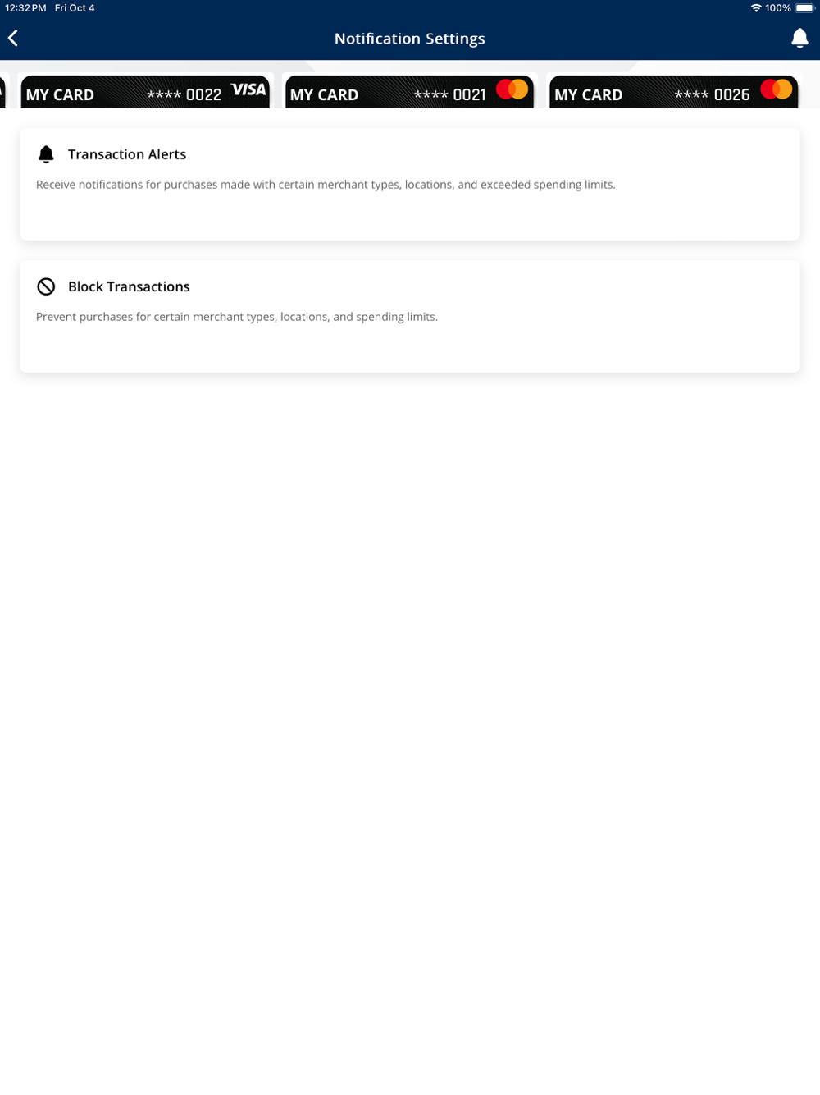Tap the Block Transactions description text

click(237, 317)
